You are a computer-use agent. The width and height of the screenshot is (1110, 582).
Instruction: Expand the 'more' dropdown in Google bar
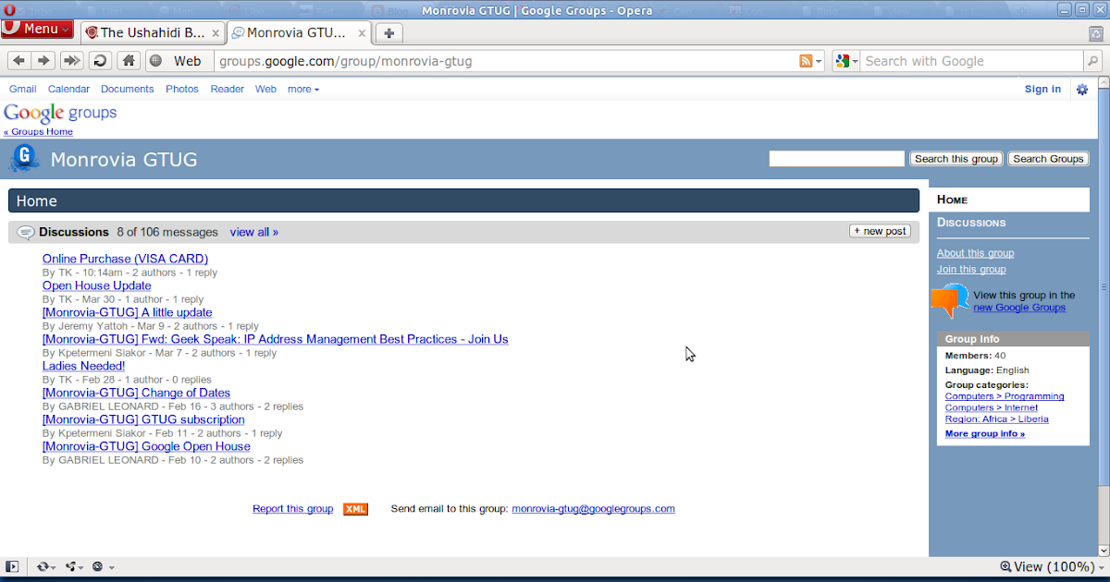coord(303,90)
